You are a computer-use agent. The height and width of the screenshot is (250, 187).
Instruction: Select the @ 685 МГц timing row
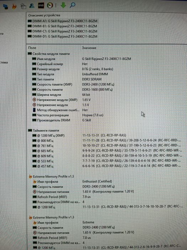tap(107, 151)
